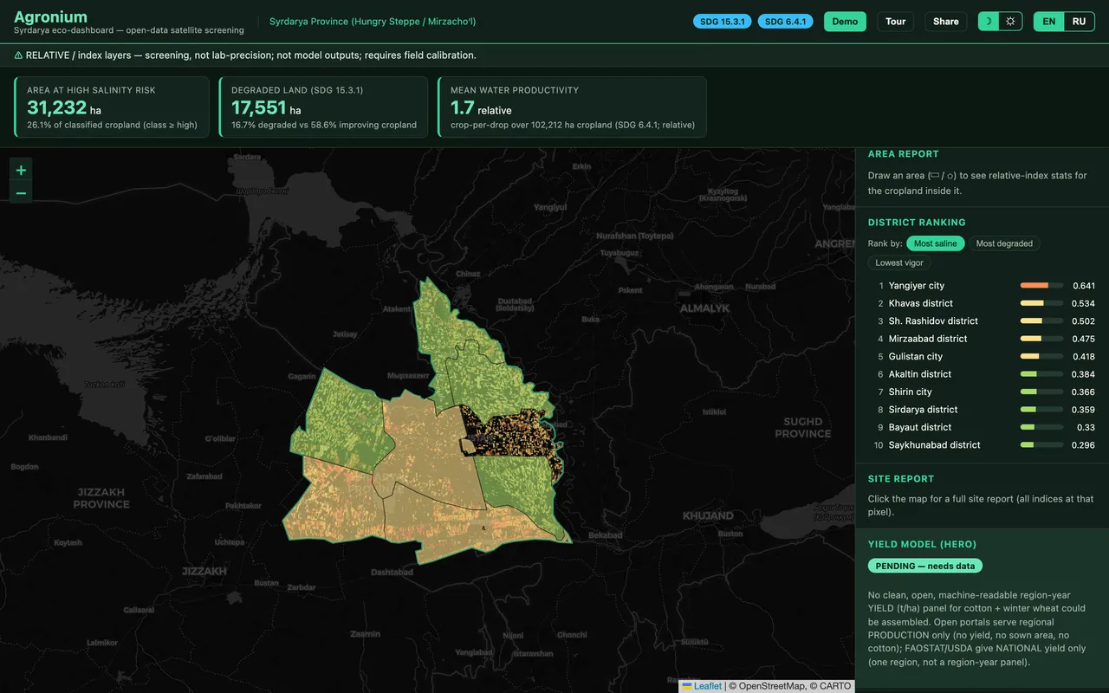
Task: Click the Agronium logo title
Action: point(50,16)
